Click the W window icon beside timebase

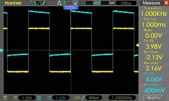point(112,3)
